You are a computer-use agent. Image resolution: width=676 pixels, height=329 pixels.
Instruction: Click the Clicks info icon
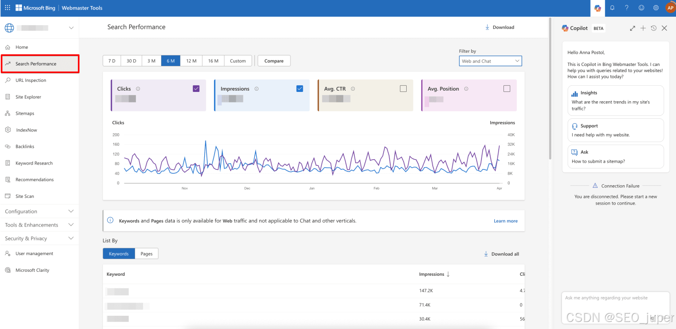tap(138, 89)
